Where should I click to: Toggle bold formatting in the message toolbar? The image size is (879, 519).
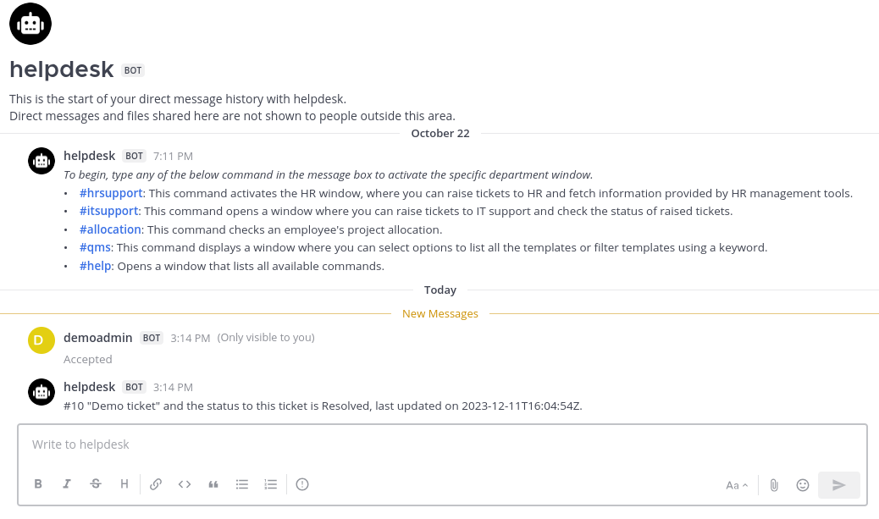point(38,484)
